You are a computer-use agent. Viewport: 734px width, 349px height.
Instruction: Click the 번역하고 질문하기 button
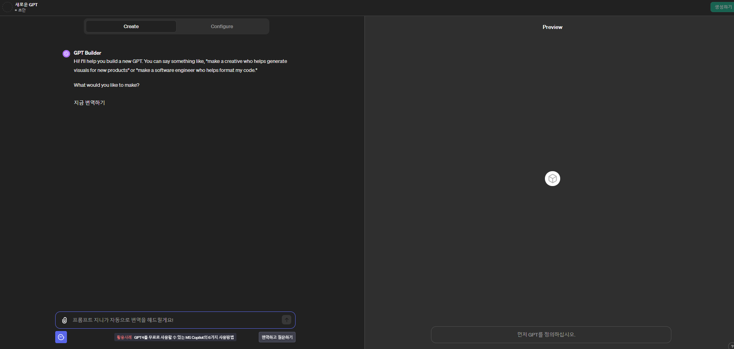click(x=277, y=337)
